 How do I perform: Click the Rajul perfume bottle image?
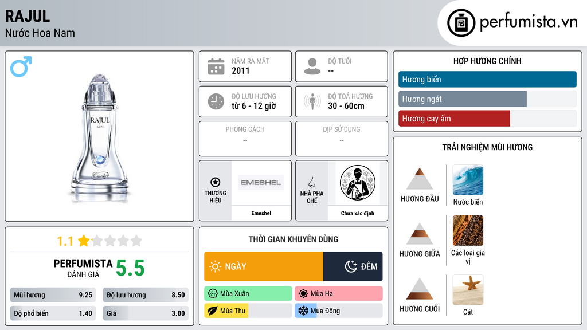pyautogui.click(x=100, y=137)
